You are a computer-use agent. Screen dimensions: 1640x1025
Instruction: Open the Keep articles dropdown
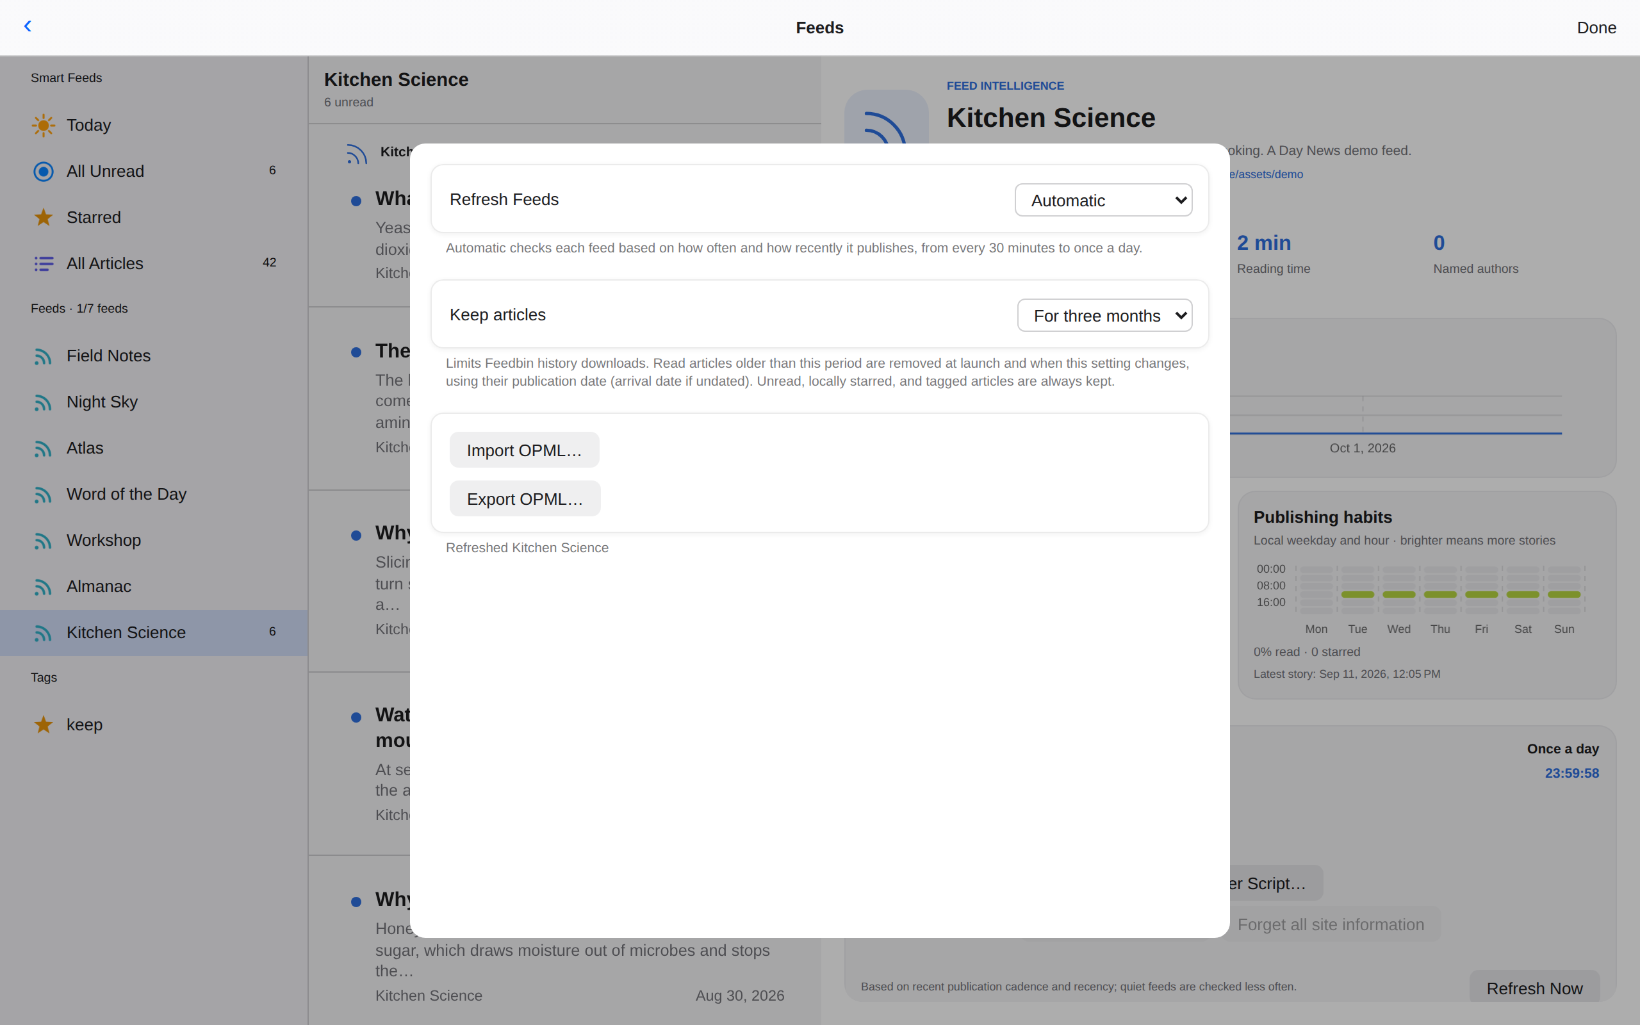point(1104,315)
